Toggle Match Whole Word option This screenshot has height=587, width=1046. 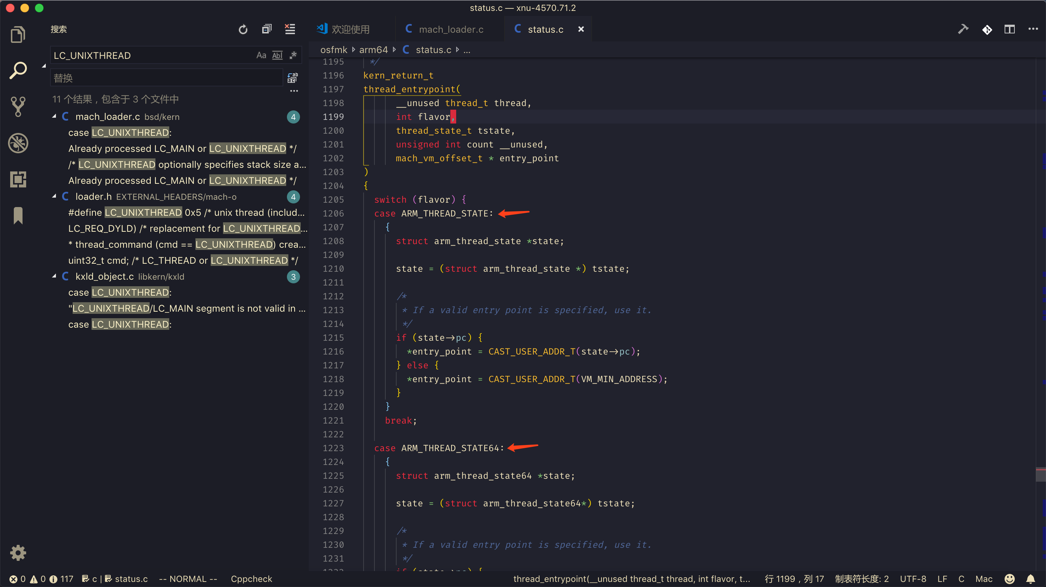tap(277, 55)
